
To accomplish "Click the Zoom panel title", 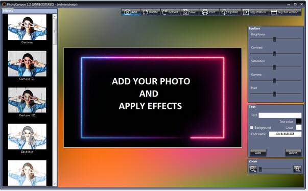I will pyautogui.click(x=253, y=161).
